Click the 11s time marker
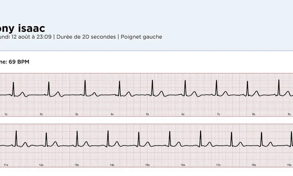Screen dimensions: 293x176 (x=6, y=165)
